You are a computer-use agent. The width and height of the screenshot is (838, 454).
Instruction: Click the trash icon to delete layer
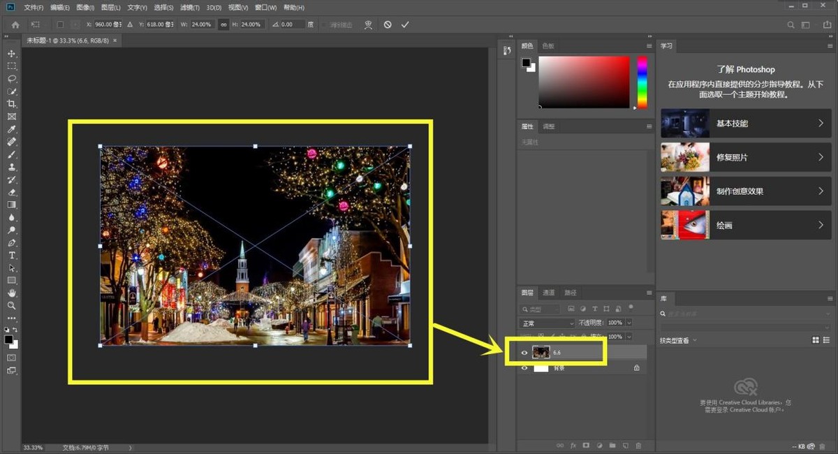[638, 445]
